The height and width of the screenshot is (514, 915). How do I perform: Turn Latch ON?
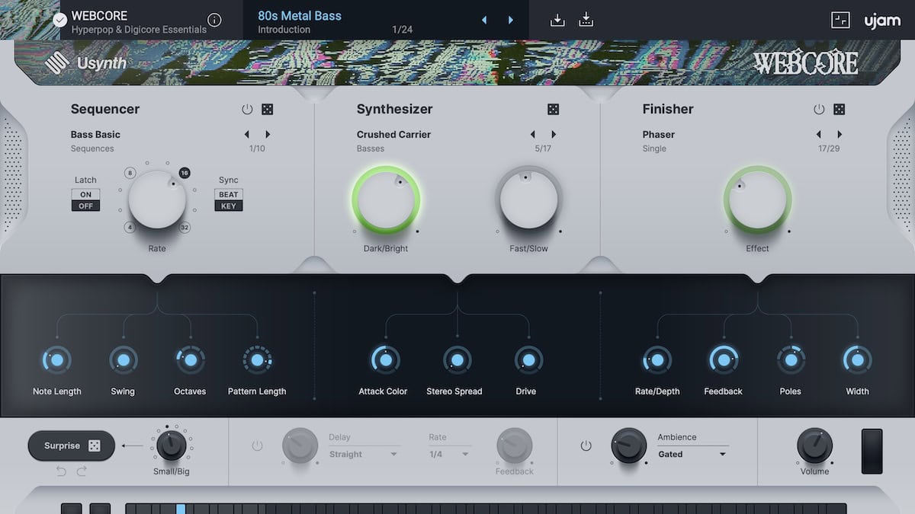(x=85, y=194)
